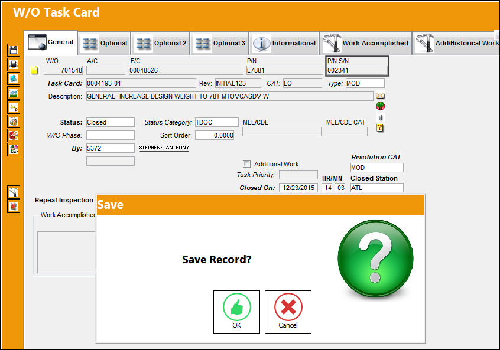Click the printer icon in left sidebar
500x350 pixels.
pos(14,64)
